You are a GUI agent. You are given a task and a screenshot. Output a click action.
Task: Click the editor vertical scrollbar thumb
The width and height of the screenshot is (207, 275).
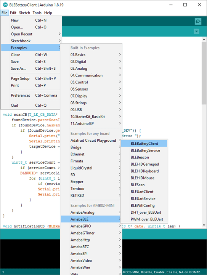[x=204, y=73]
